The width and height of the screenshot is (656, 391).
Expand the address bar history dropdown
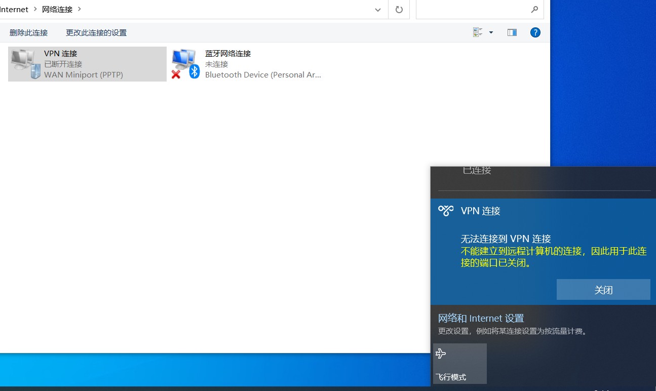(x=378, y=10)
